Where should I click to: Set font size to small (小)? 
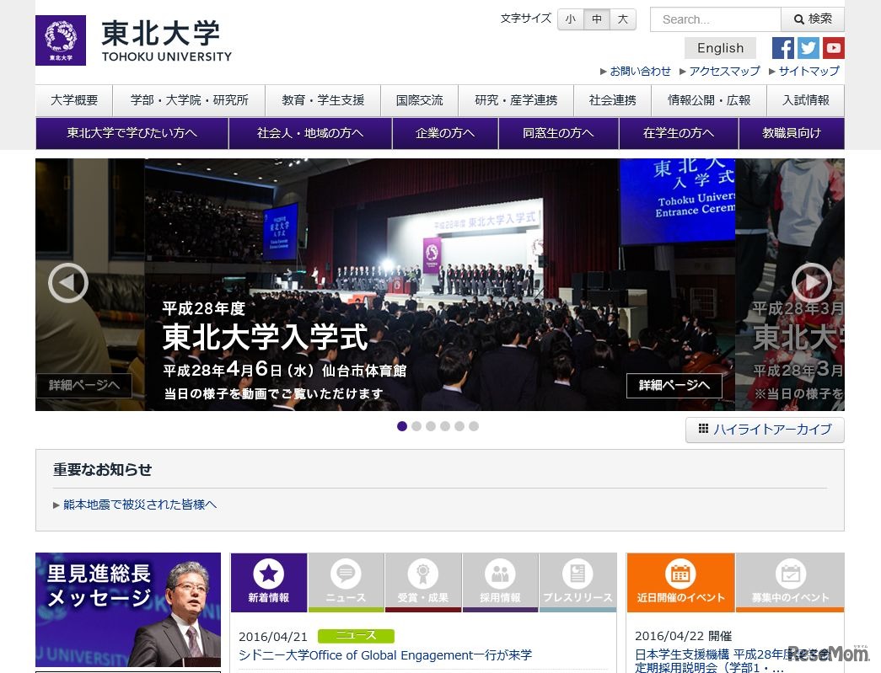[x=570, y=19]
